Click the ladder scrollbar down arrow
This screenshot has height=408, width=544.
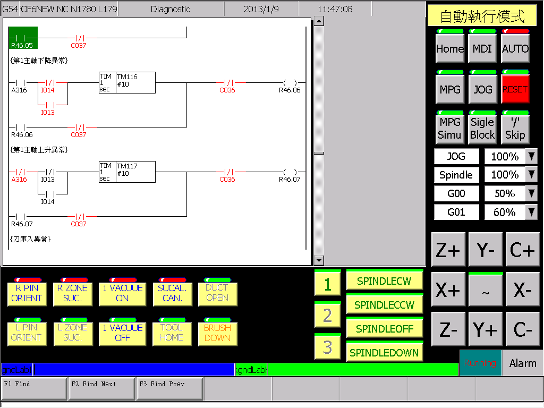pos(319,260)
